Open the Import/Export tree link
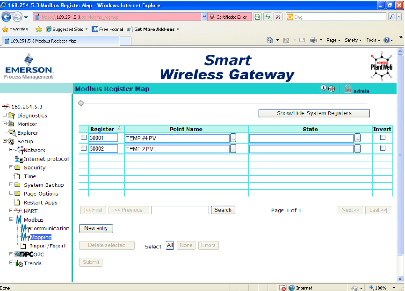Screen dimensions: 405x291 point(48,246)
